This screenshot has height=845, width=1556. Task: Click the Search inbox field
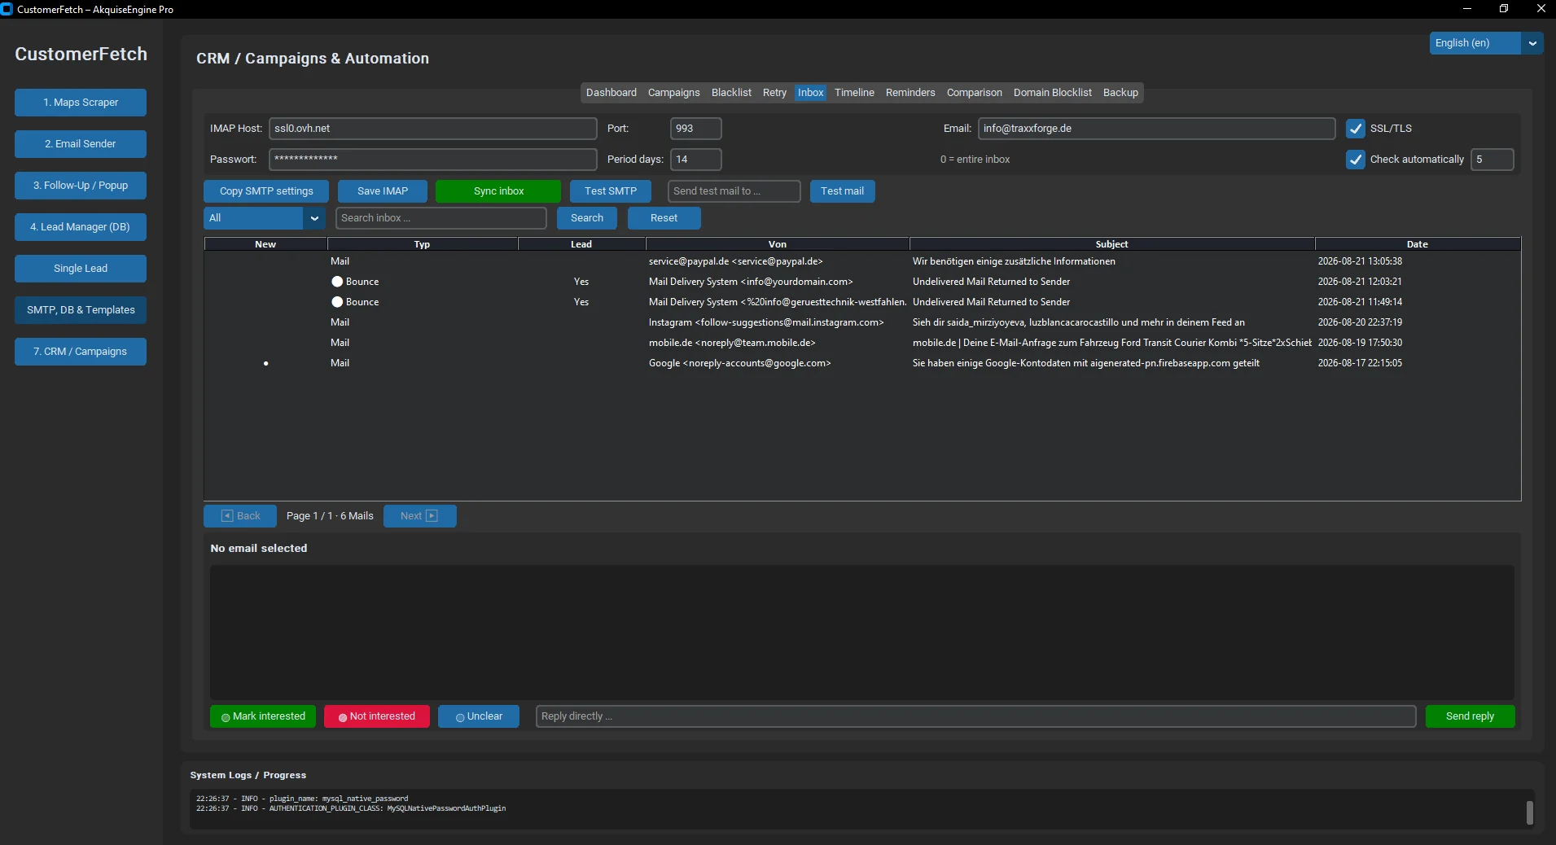point(441,218)
